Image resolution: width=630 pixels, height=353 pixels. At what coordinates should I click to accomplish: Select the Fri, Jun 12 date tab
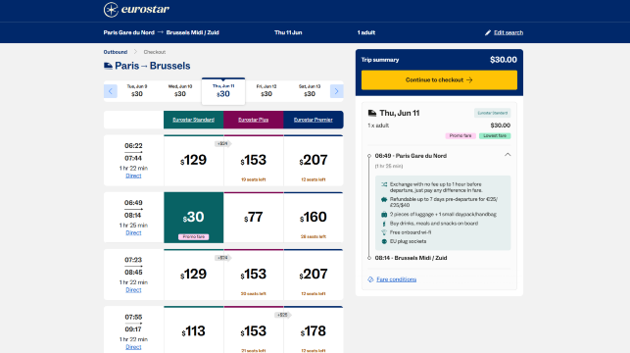pyautogui.click(x=267, y=91)
